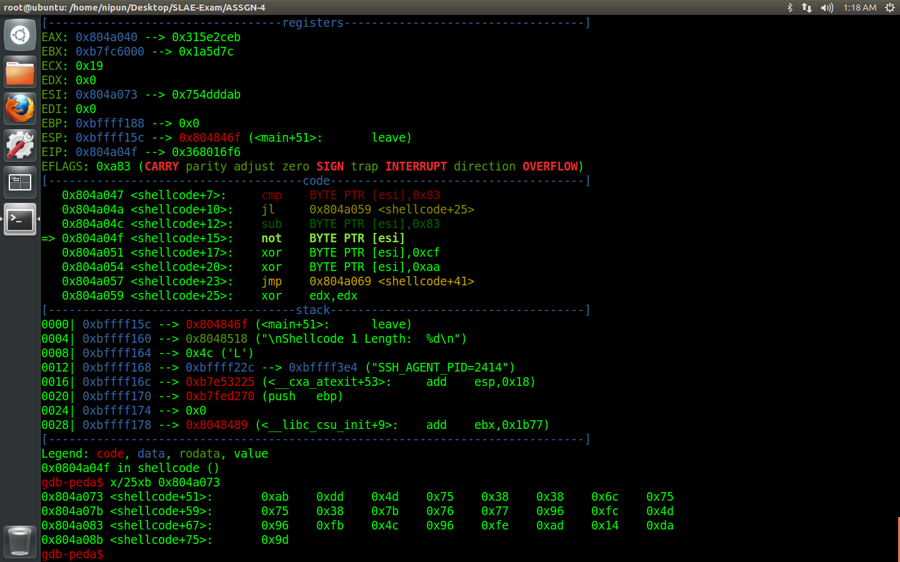Launch Firefox web browser
The image size is (900, 562).
(20, 109)
